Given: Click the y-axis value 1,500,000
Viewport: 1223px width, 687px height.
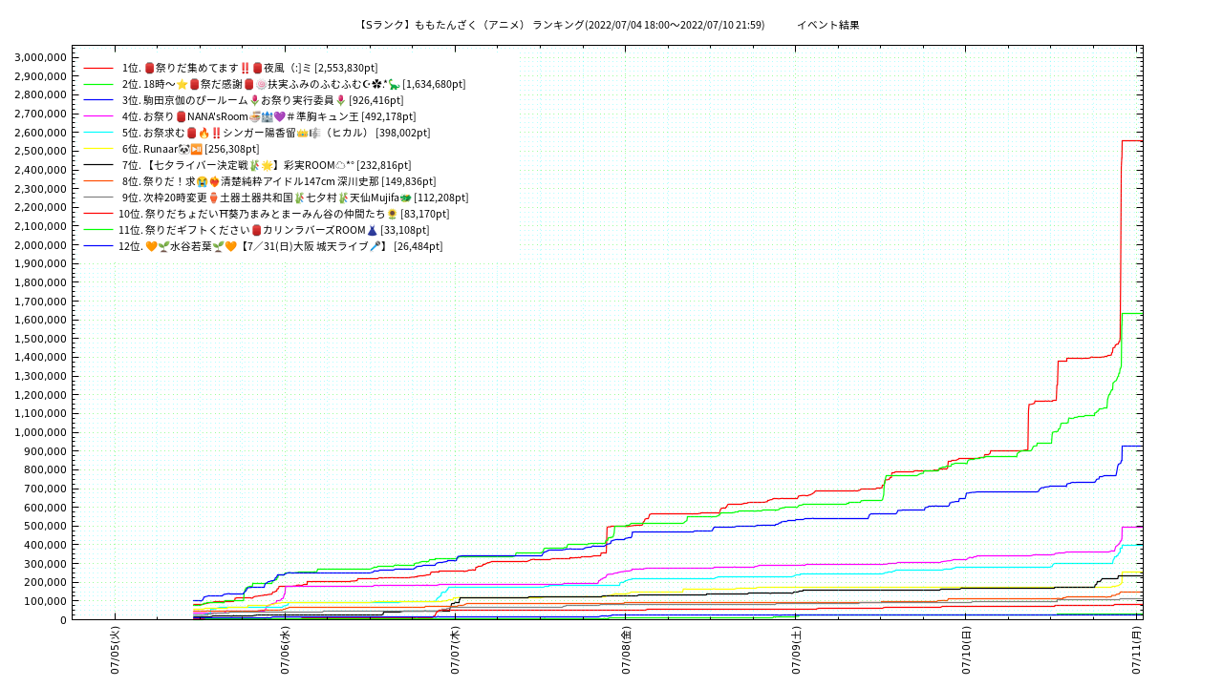Looking at the screenshot, I should [x=40, y=339].
